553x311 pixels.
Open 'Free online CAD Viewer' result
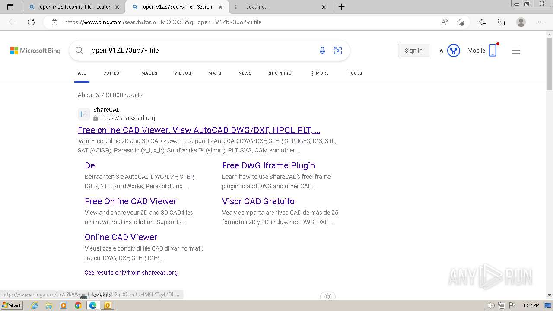pyautogui.click(x=199, y=130)
